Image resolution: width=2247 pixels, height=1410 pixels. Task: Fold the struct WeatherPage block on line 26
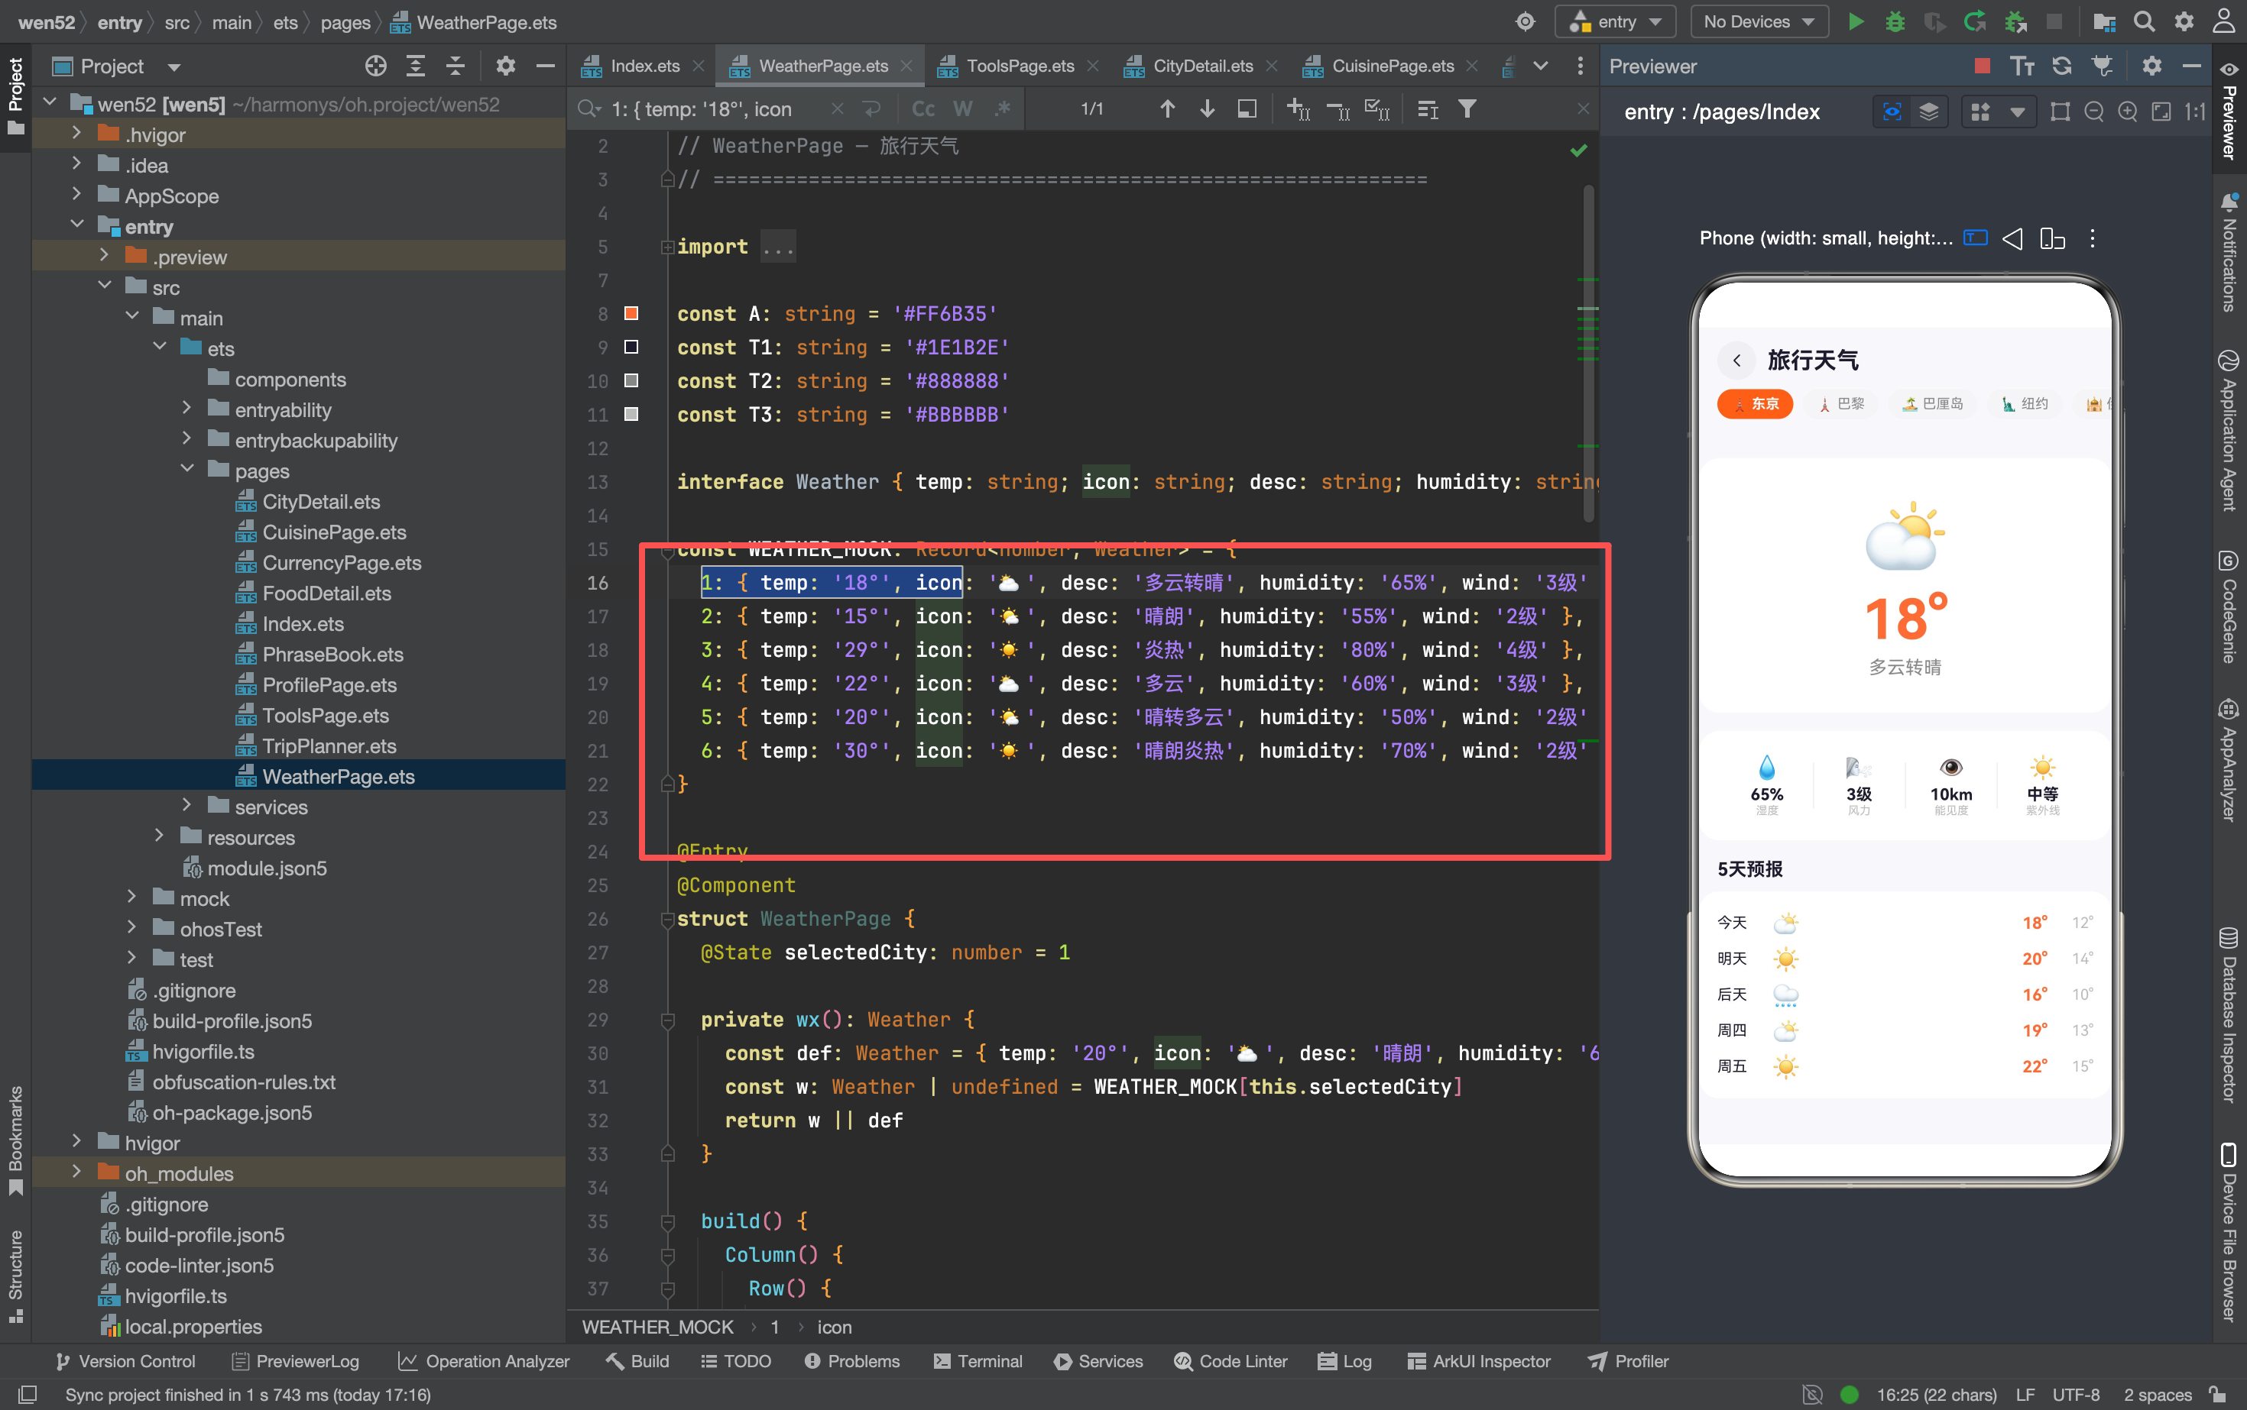click(x=668, y=920)
